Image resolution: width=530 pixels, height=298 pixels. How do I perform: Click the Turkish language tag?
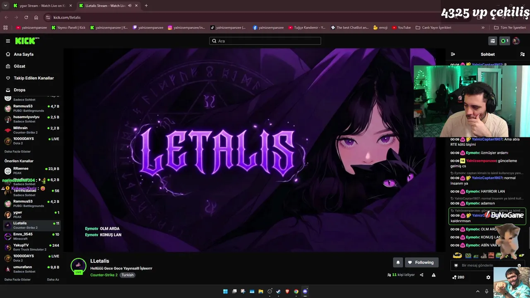[128, 275]
